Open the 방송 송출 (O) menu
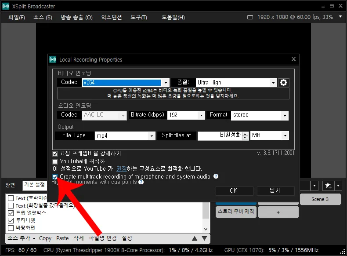Screen dimensions: 347x256 (x=76, y=17)
